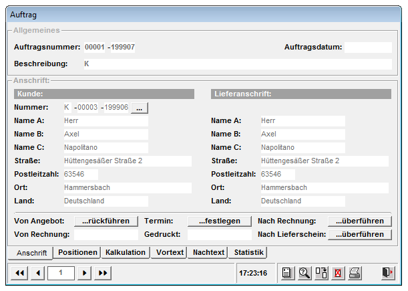Click the Gedruckt field
This screenshot has height=291, width=408.
click(x=219, y=235)
